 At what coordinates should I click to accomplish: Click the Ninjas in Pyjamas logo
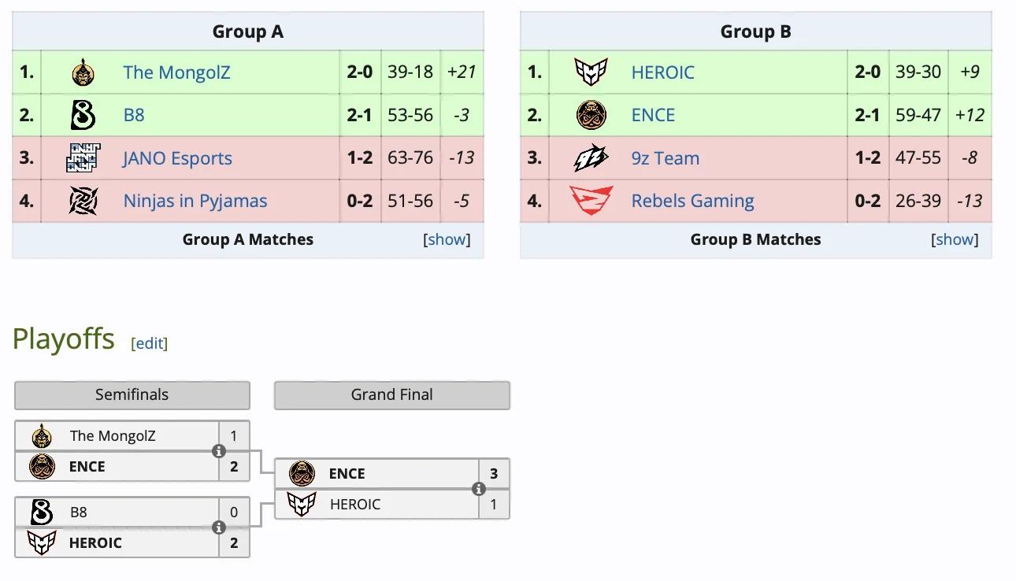[x=83, y=201]
